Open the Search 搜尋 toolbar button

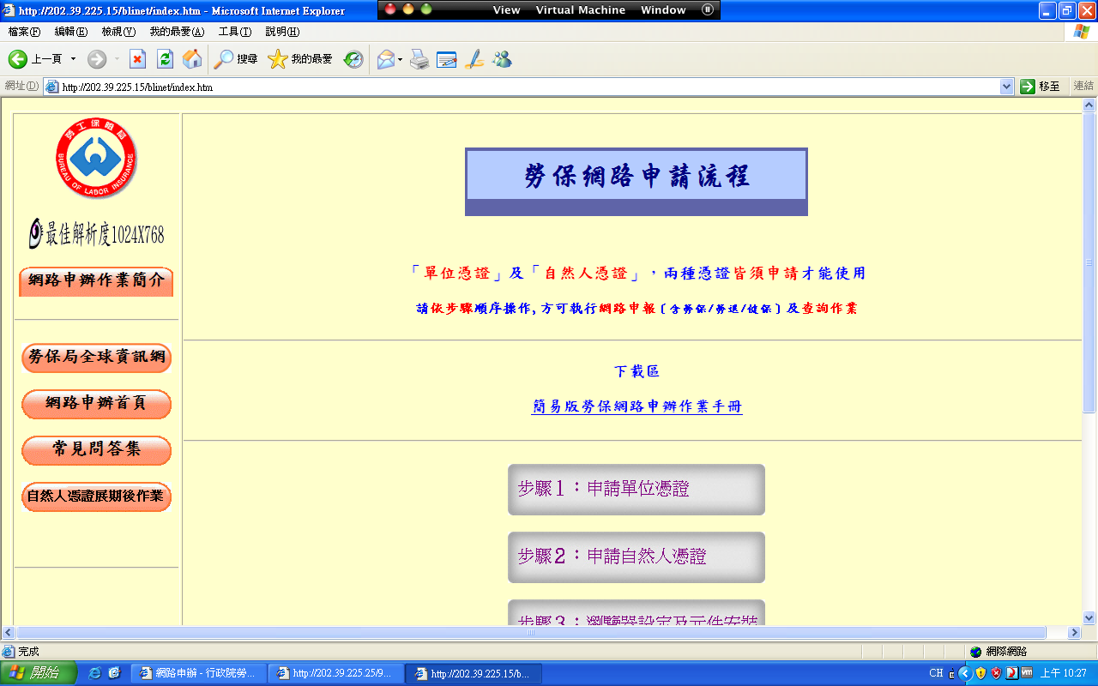[x=236, y=59]
